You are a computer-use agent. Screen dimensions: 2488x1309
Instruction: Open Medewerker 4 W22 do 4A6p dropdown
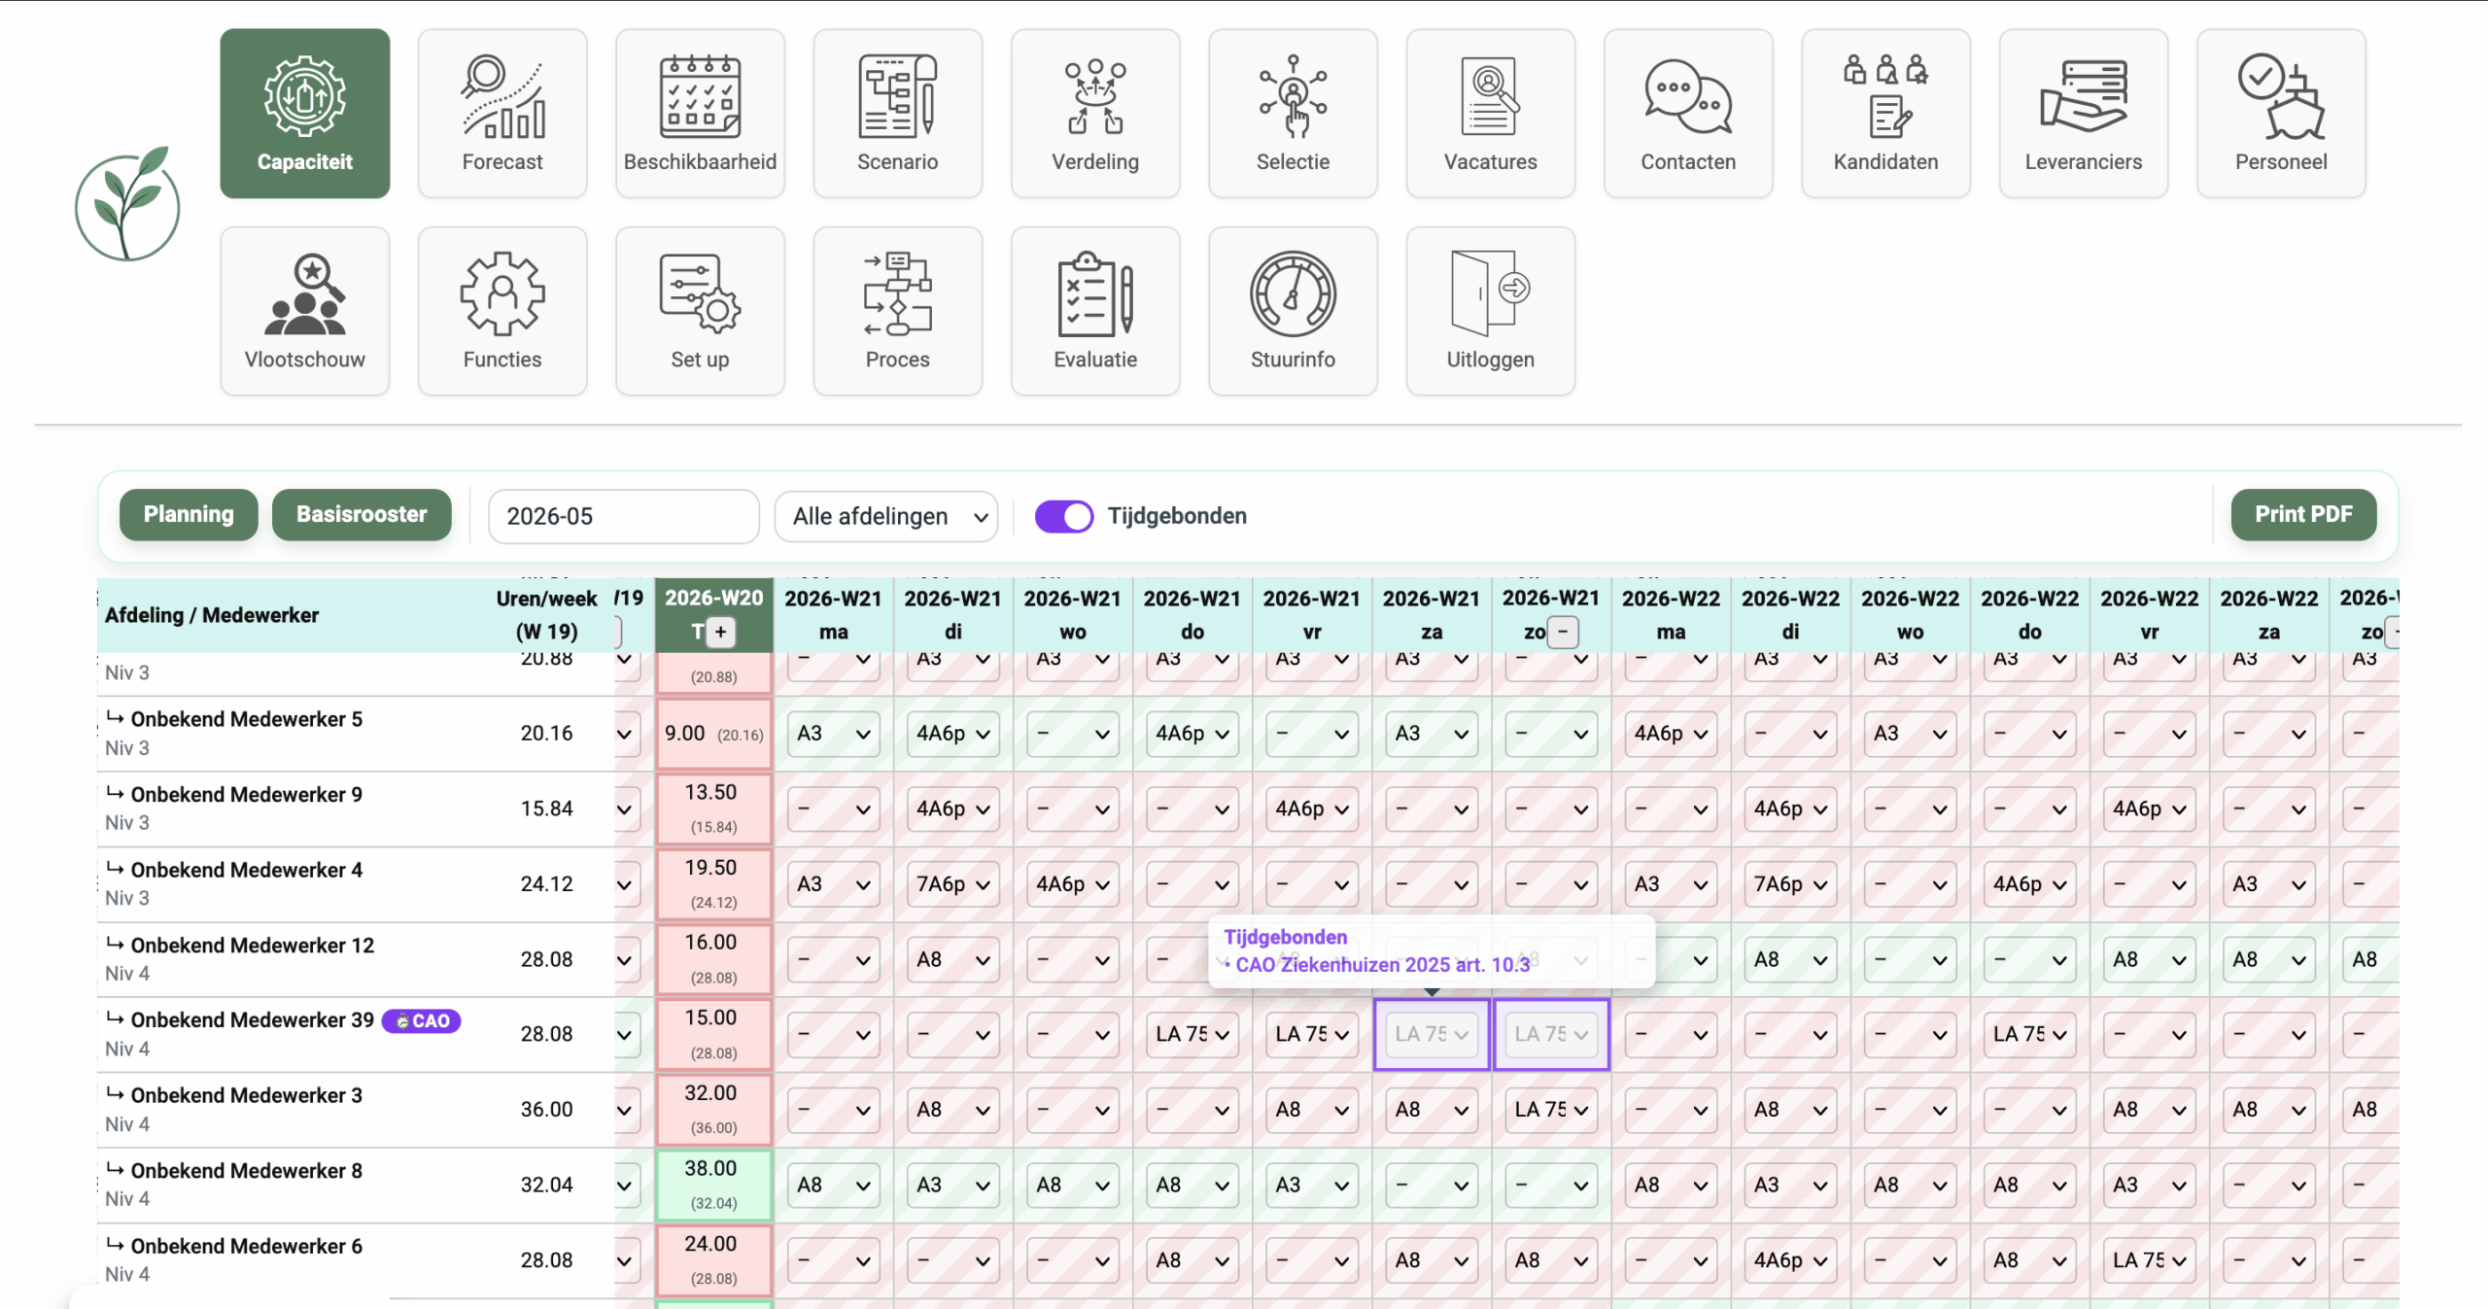click(x=2029, y=884)
